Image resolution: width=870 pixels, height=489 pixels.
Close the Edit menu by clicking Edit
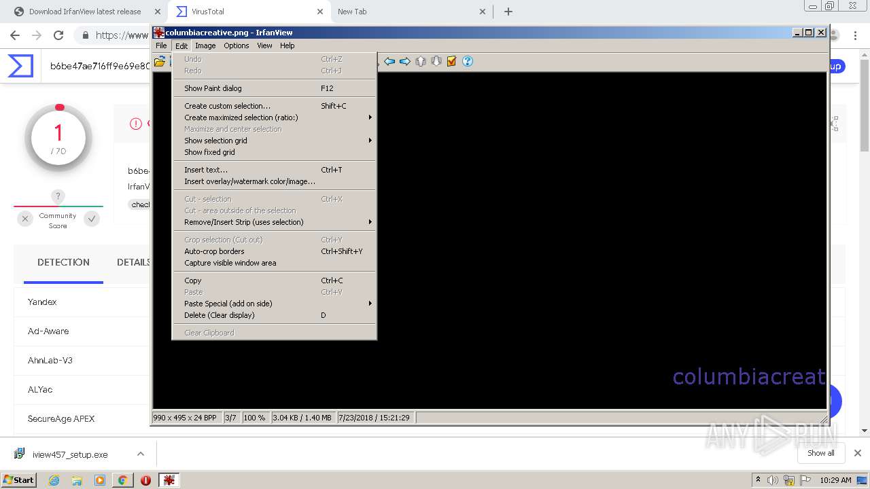[181, 46]
